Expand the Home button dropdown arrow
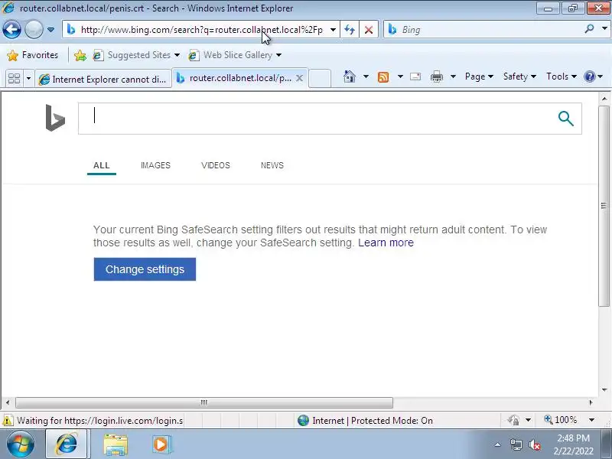The width and height of the screenshot is (612, 459). (366, 76)
